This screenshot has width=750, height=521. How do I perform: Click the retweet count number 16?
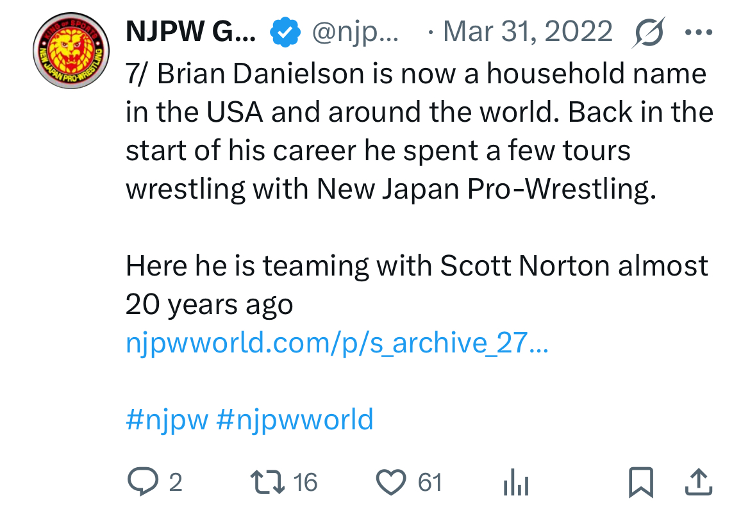(x=304, y=482)
